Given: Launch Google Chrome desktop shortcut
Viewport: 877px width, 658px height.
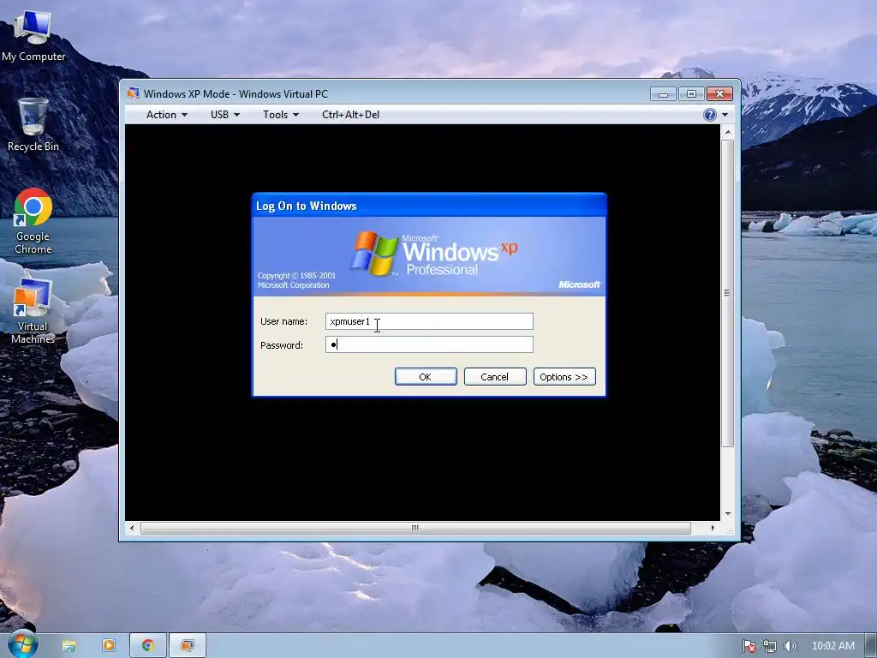Looking at the screenshot, I should coord(33,222).
